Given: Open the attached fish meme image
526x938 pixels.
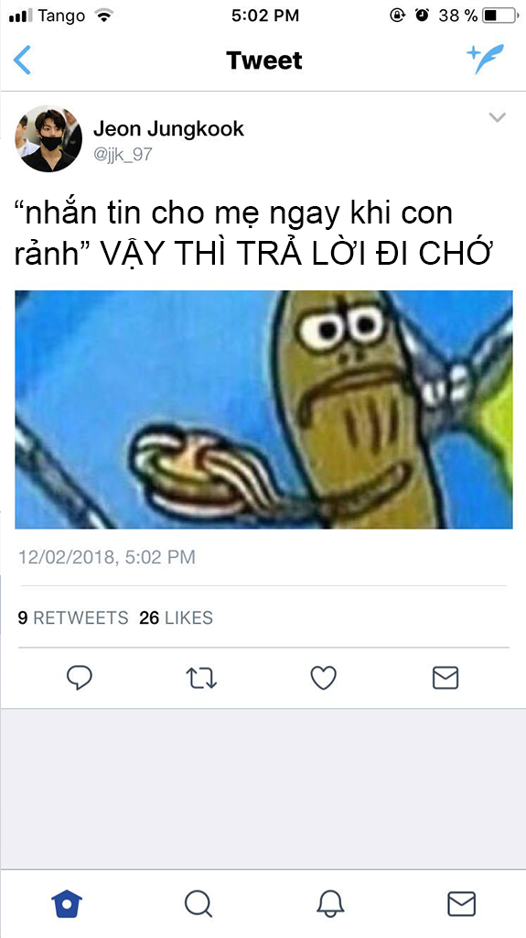Looking at the screenshot, I should tap(263, 409).
